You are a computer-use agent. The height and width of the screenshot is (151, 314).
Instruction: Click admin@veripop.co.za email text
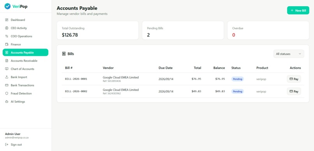tap(17, 138)
